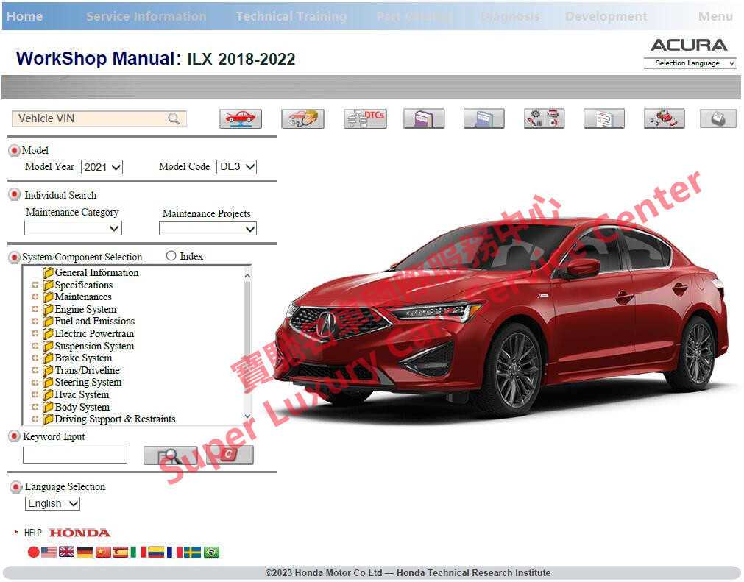Image resolution: width=744 pixels, height=582 pixels.
Task: Expand the Engine System tree node
Action: (35, 309)
